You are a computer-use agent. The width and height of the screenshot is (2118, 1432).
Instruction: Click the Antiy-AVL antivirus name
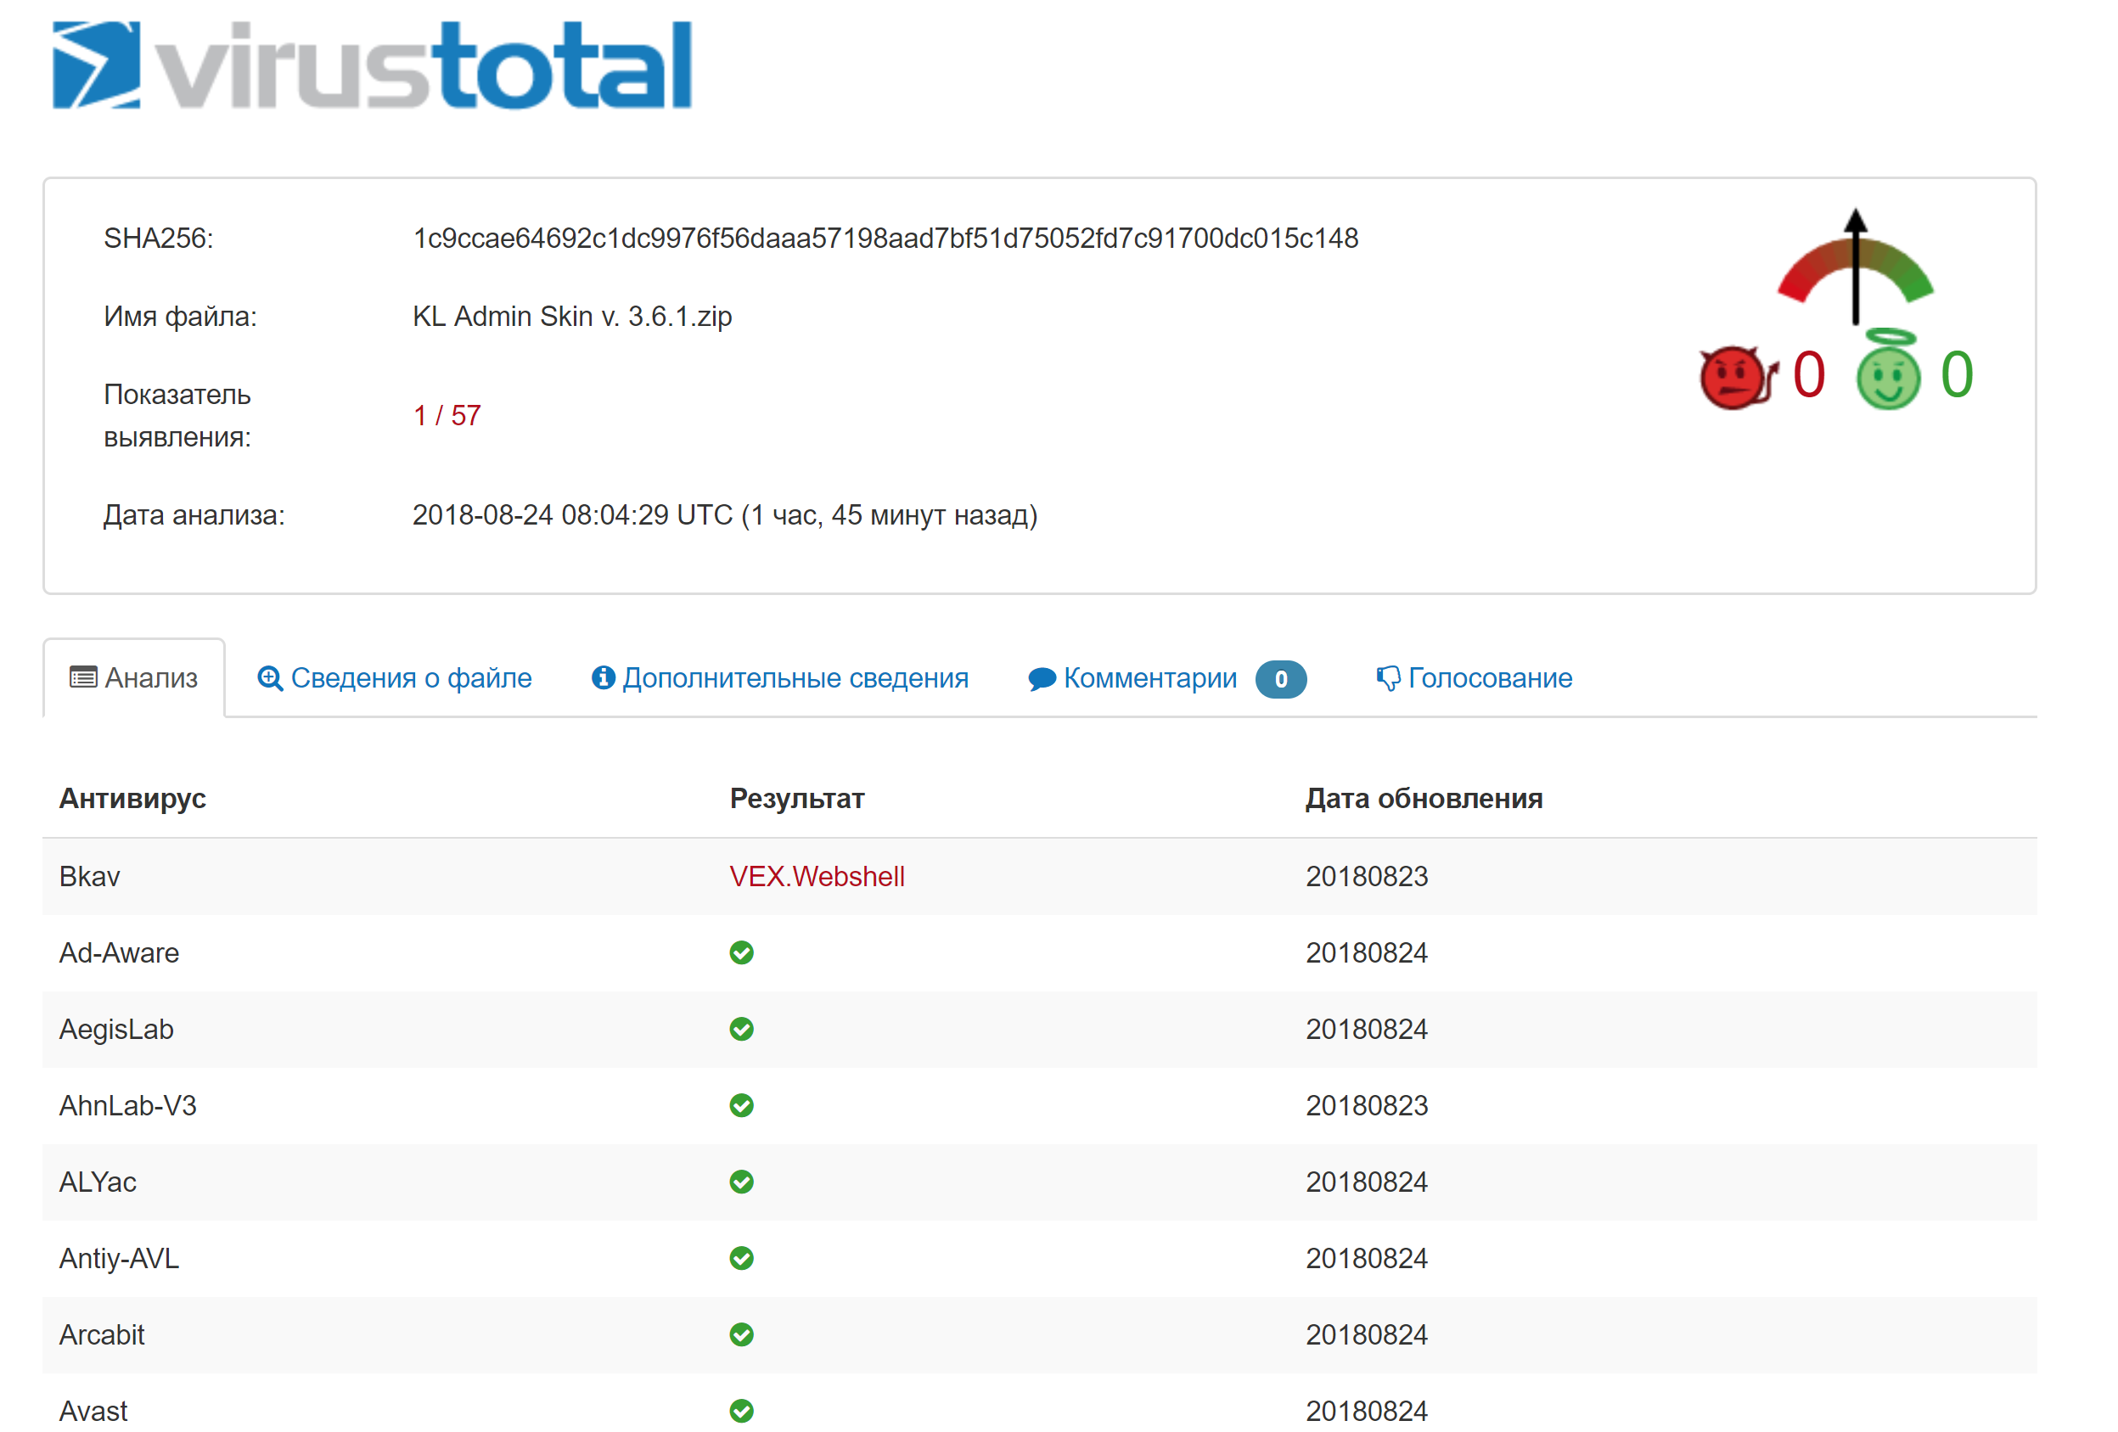(120, 1258)
